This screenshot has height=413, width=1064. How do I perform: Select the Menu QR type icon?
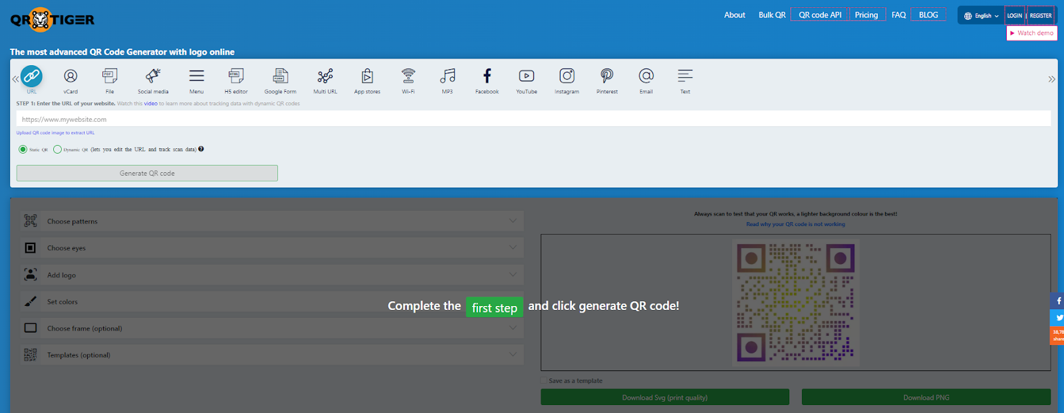[196, 76]
